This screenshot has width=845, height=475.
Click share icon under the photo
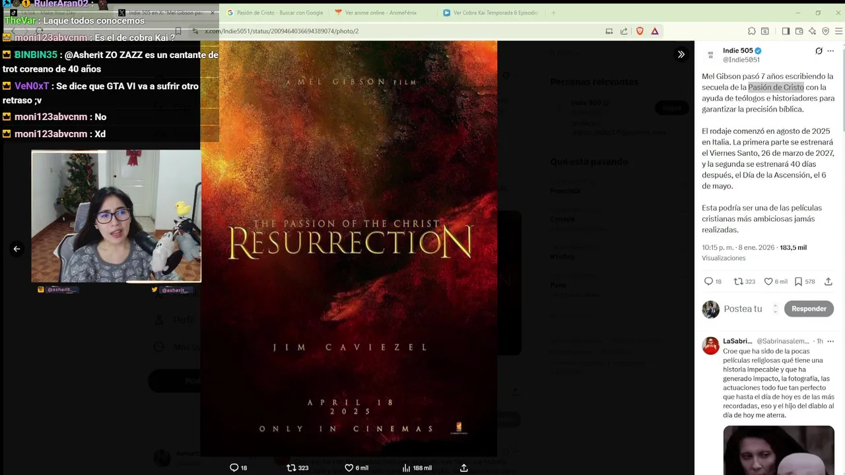pyautogui.click(x=464, y=467)
